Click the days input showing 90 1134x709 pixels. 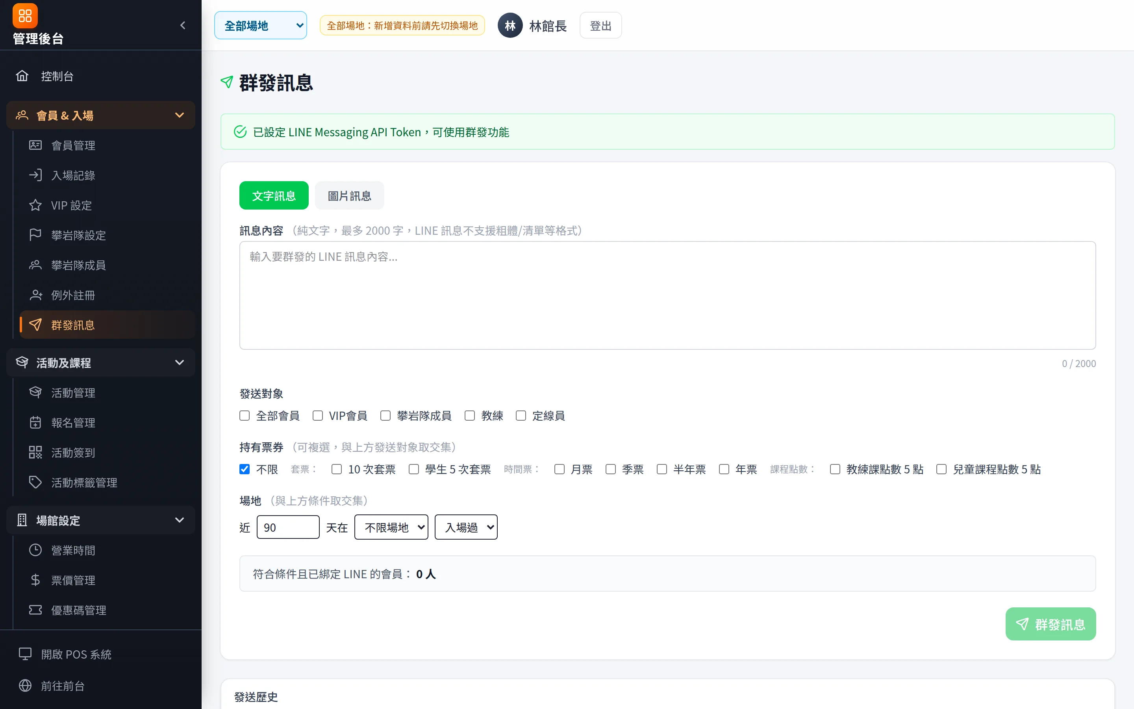click(x=288, y=527)
